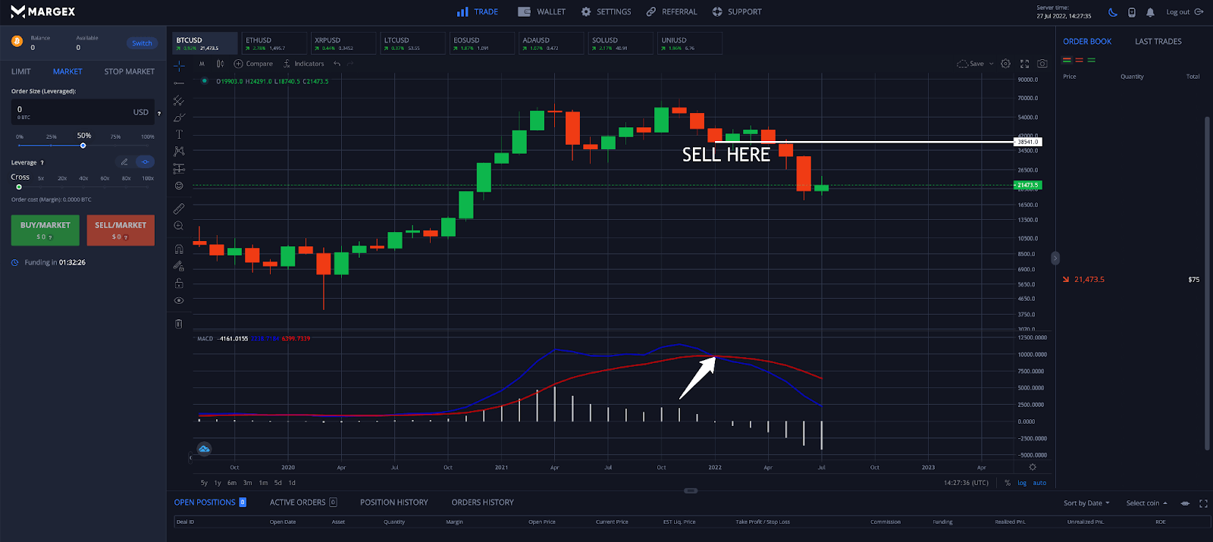Click the SELL/MARKET button

(121, 230)
